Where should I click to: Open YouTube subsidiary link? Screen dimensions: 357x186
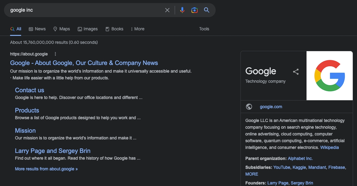pos(282,167)
